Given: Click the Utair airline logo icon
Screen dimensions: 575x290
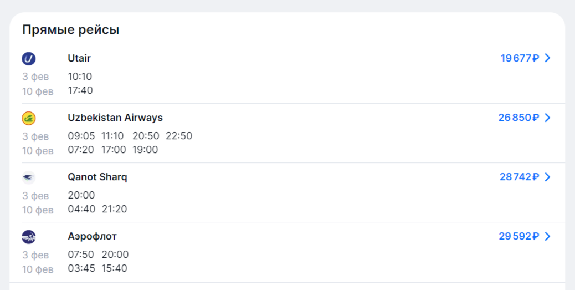Looking at the screenshot, I should click(x=29, y=59).
